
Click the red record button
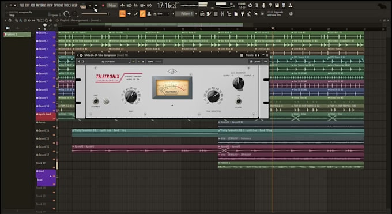pyautogui.click(x=103, y=6)
